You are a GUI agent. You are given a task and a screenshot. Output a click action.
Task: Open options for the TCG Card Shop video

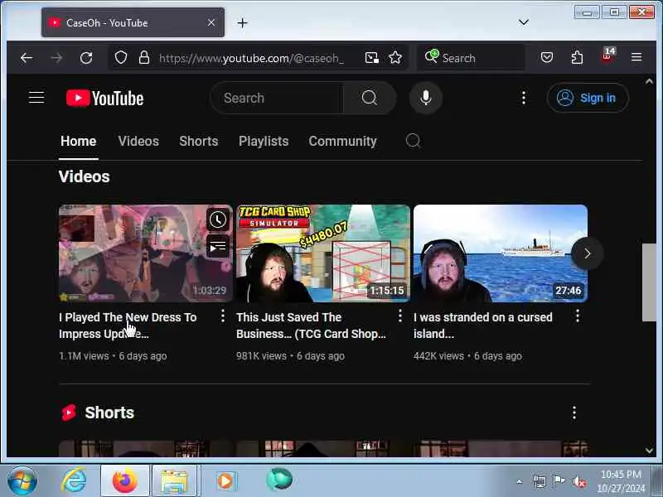400,316
